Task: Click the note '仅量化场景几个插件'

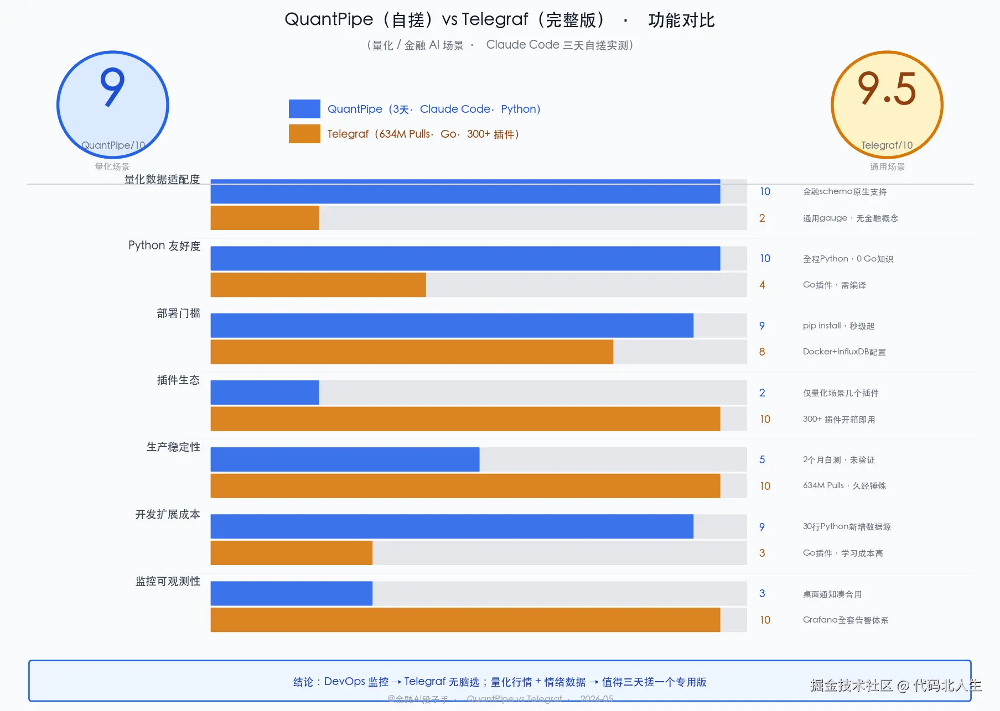Action: coord(841,393)
